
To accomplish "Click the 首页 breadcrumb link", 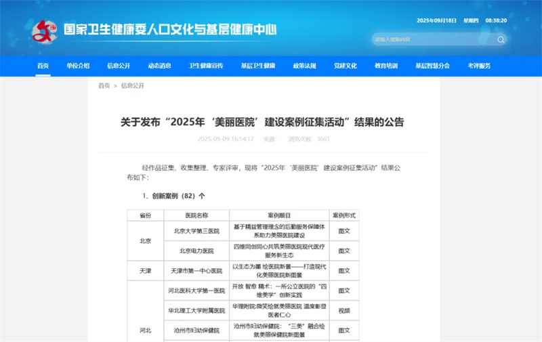I will 104,86.
